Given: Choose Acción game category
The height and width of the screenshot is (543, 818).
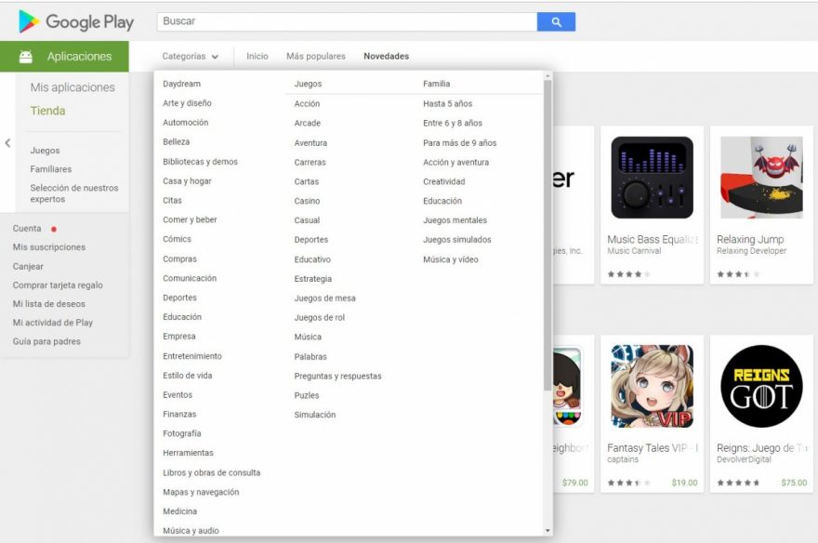Looking at the screenshot, I should click(x=307, y=104).
